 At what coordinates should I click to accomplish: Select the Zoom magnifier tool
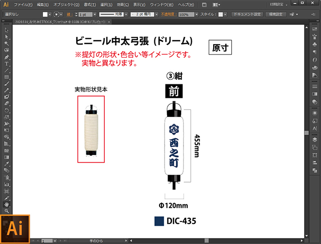tap(7, 211)
